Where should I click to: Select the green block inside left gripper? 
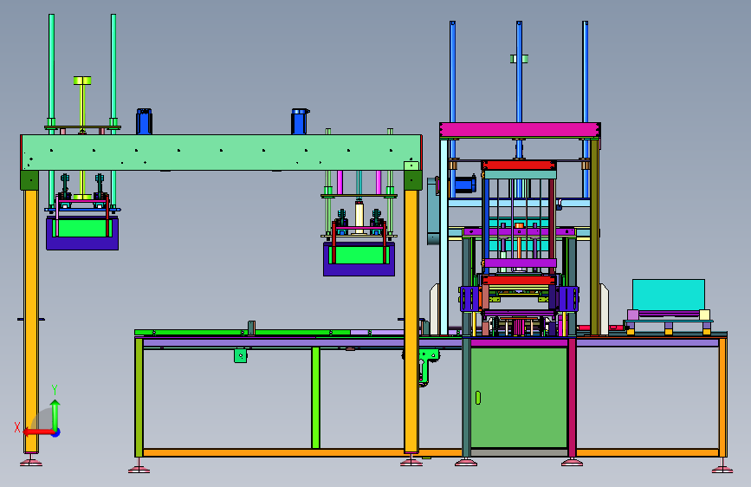click(82, 227)
